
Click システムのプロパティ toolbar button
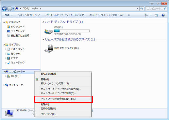[29, 15]
